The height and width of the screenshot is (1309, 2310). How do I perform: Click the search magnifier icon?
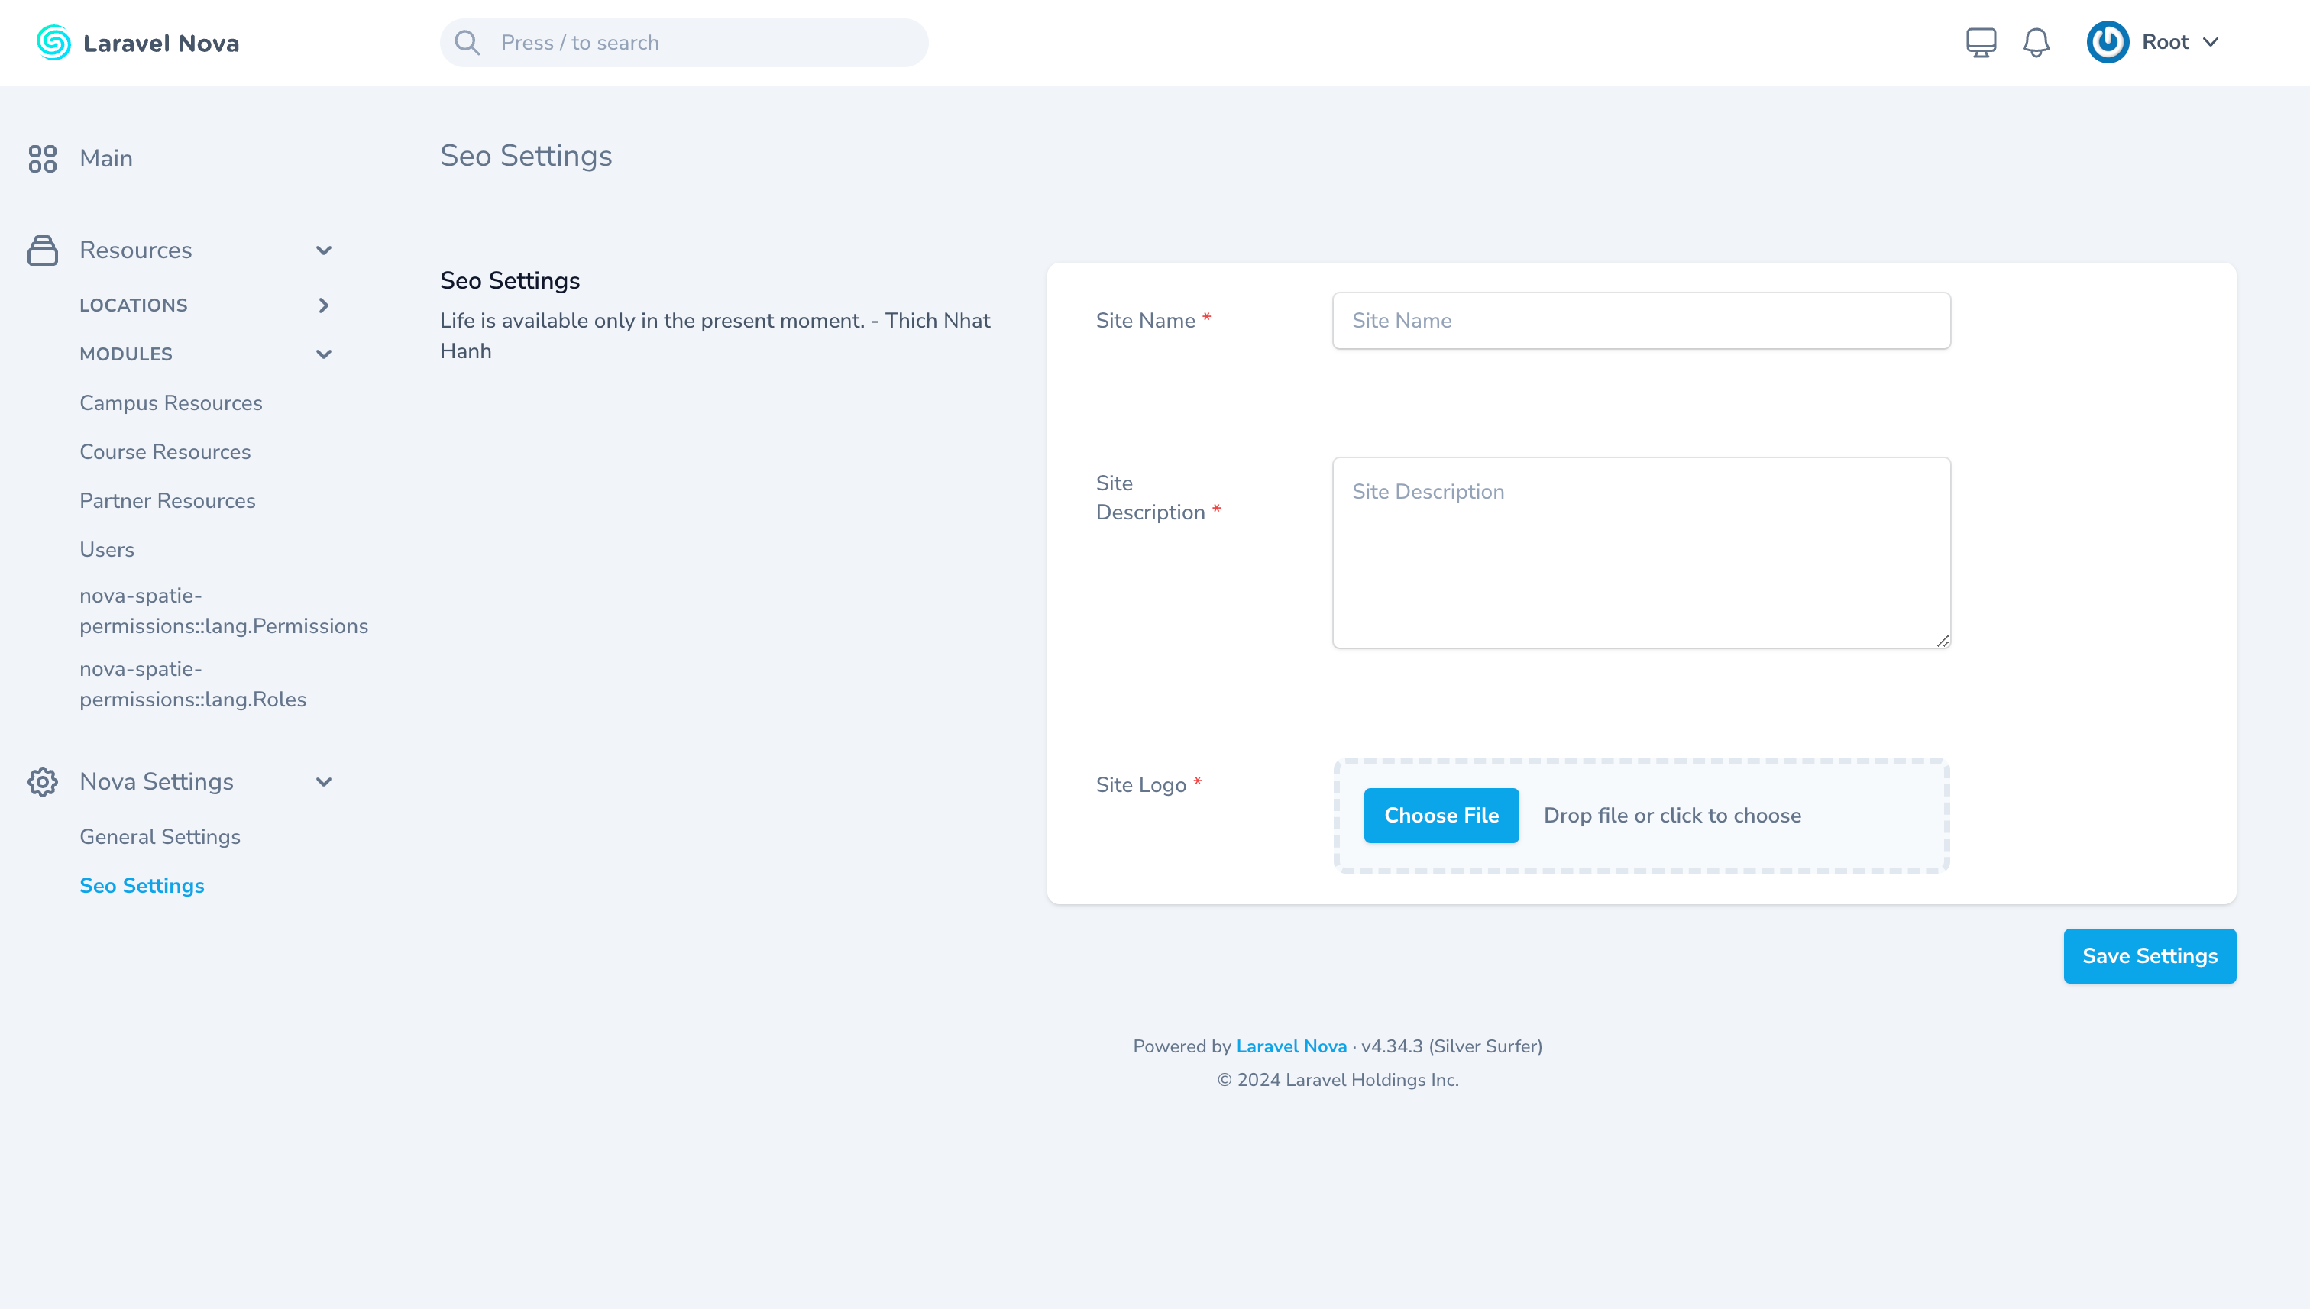tap(467, 42)
